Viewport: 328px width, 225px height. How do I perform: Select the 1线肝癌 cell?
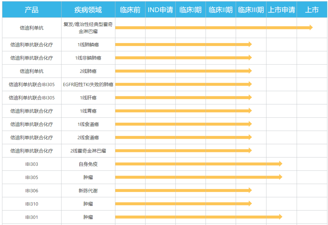click(x=88, y=98)
